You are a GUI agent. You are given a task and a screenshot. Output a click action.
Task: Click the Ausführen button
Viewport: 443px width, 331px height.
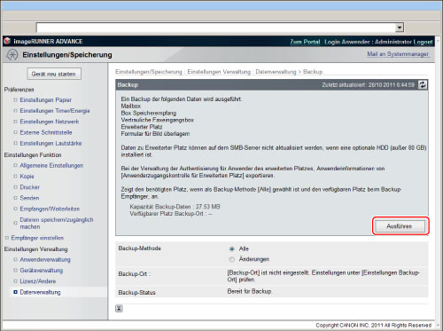click(400, 226)
